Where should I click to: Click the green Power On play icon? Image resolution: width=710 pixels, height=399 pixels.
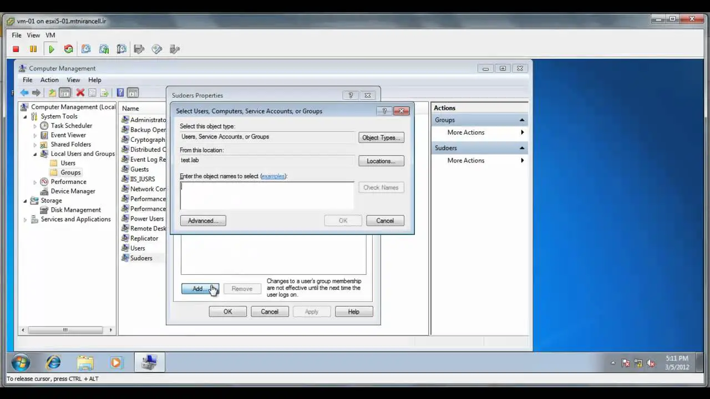(51, 49)
